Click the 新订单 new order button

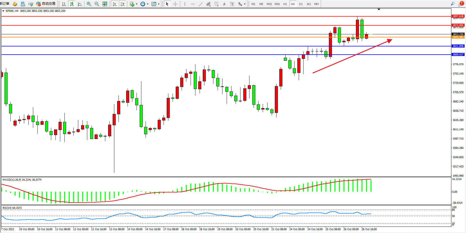coord(5,4)
